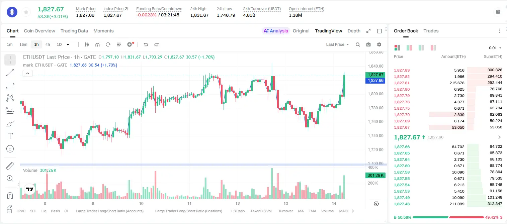This screenshot has height=224, width=507.
Task: Open the Coin Overview tab
Action: point(39,31)
